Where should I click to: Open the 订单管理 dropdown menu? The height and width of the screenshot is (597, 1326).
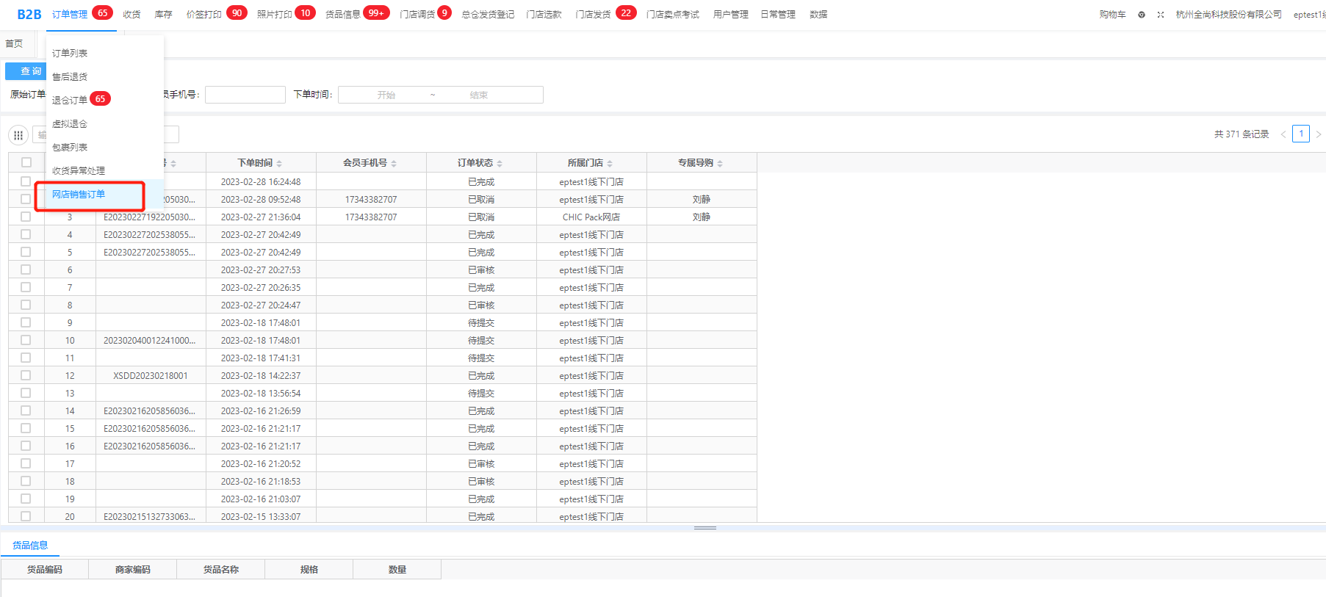point(70,15)
